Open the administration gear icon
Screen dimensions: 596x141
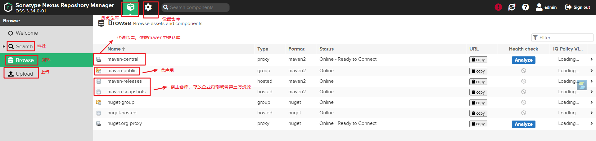148,7
